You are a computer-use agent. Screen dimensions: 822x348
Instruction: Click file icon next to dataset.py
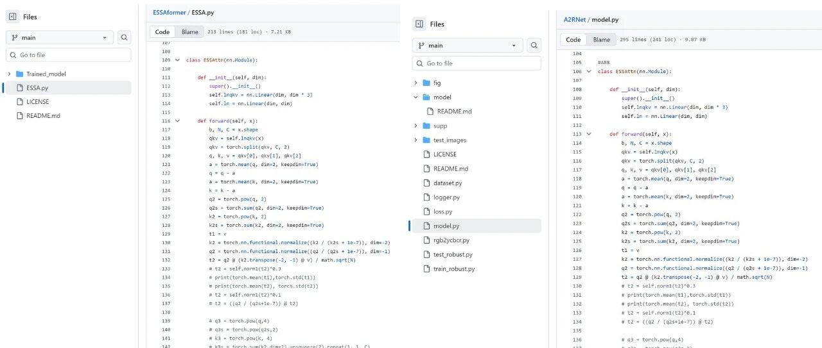[426, 183]
